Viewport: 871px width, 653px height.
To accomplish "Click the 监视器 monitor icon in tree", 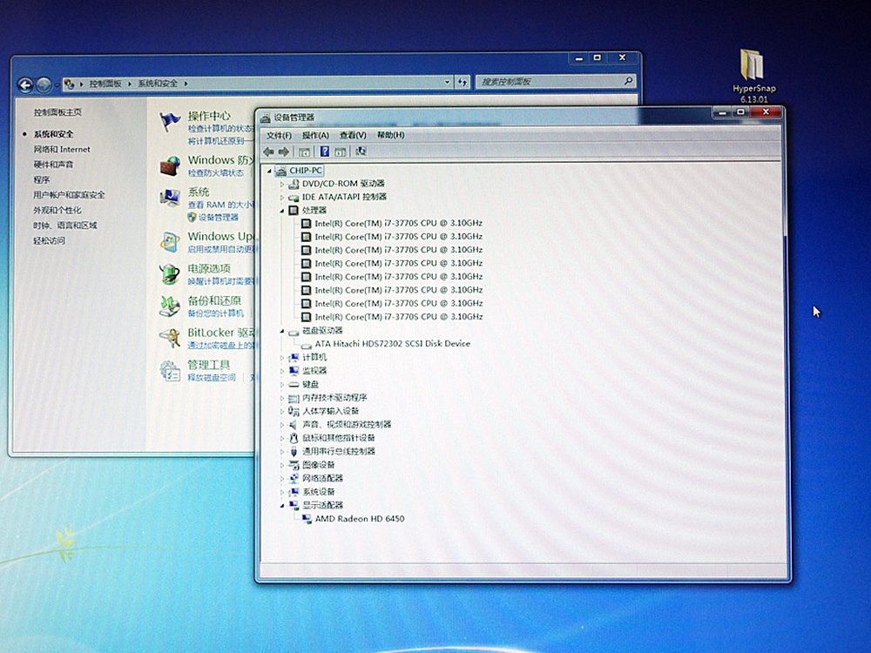I will [294, 371].
